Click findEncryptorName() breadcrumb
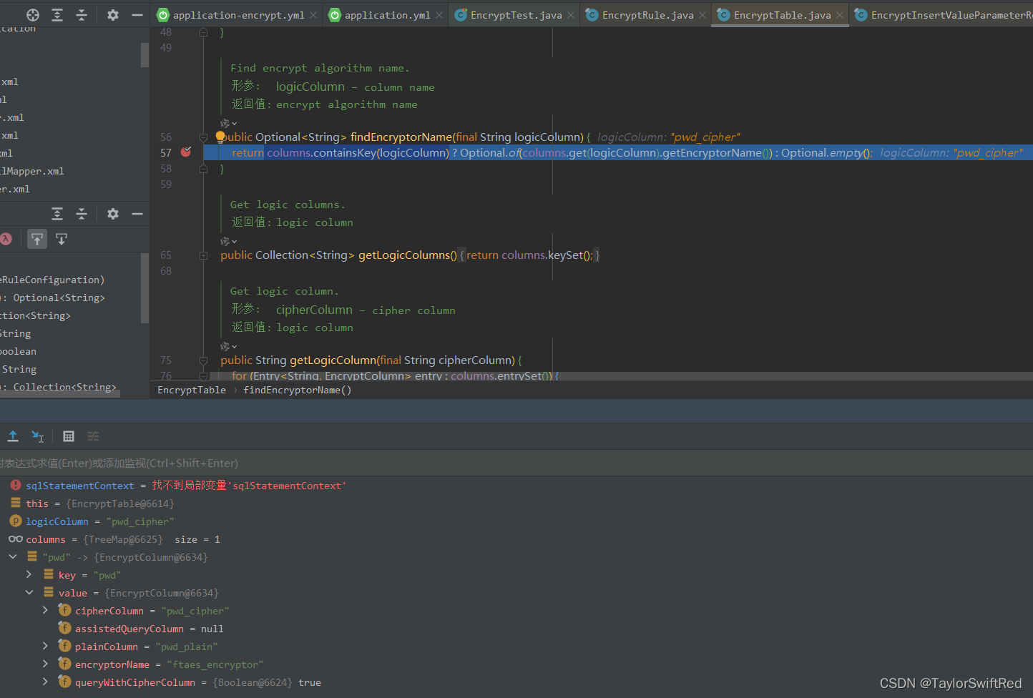The image size is (1033, 698). 297,390
